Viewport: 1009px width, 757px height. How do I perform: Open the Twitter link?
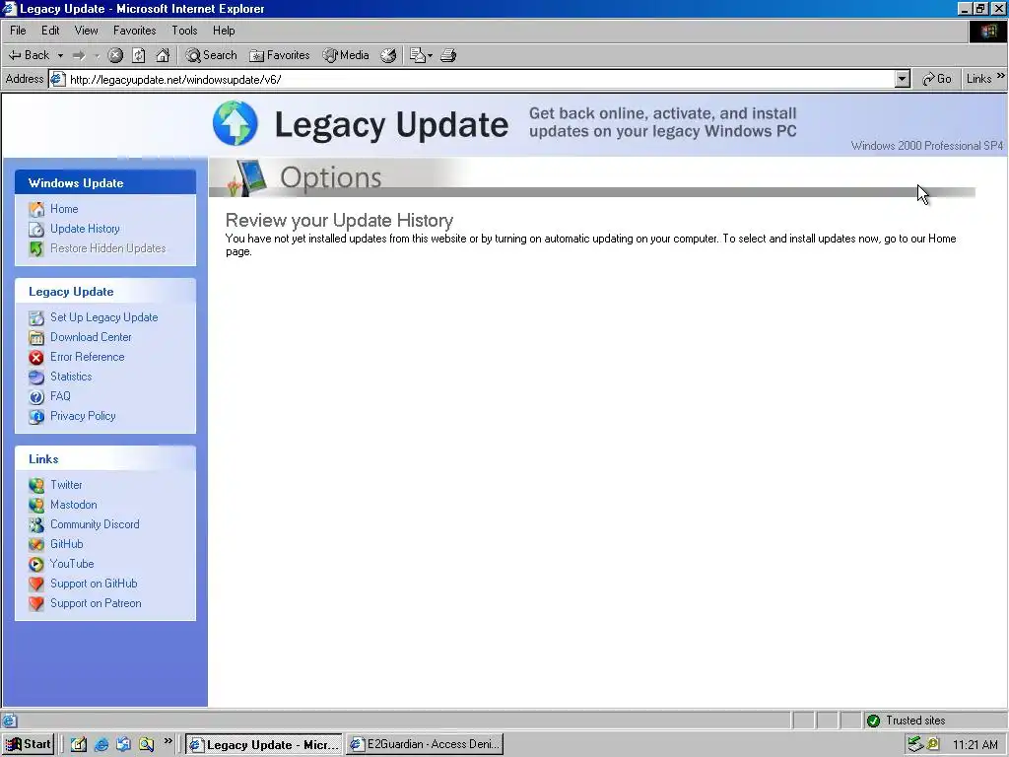66,485
